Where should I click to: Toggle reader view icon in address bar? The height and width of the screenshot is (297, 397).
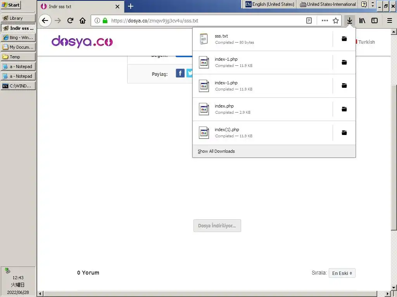click(309, 21)
